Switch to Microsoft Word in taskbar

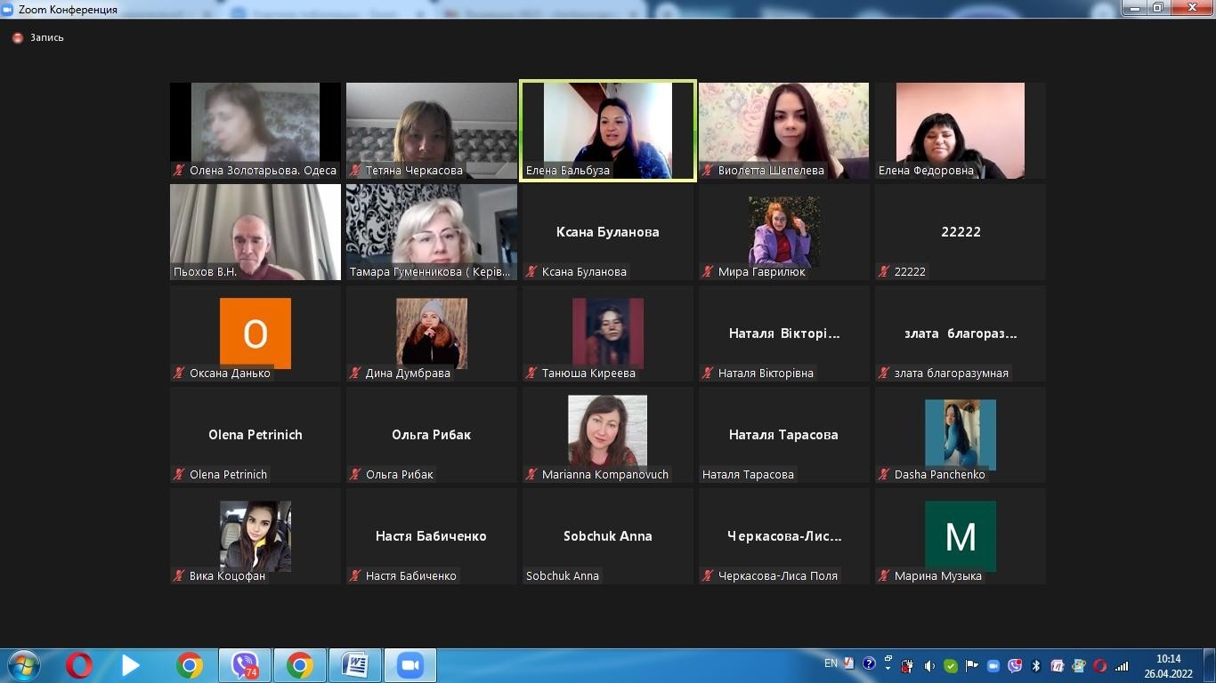click(354, 665)
